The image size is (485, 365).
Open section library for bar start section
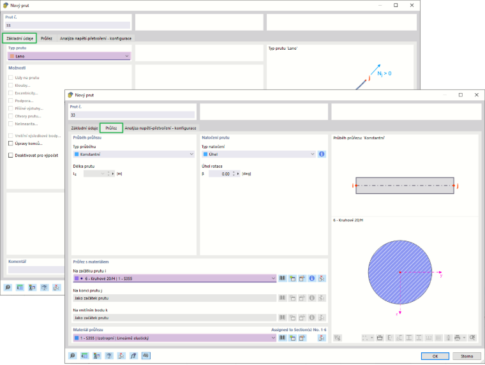click(283, 278)
